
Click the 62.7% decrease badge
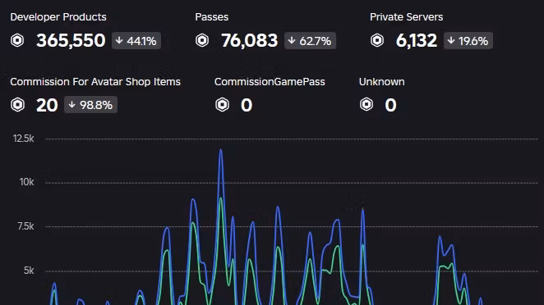310,40
